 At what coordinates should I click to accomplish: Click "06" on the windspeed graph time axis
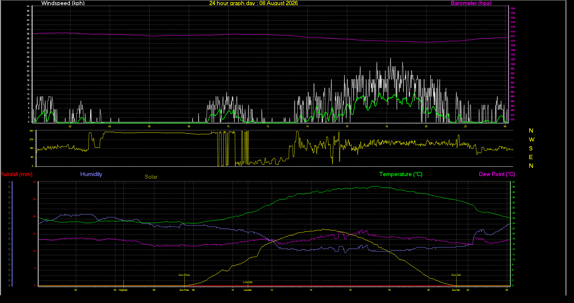pyautogui.click(x=149, y=127)
